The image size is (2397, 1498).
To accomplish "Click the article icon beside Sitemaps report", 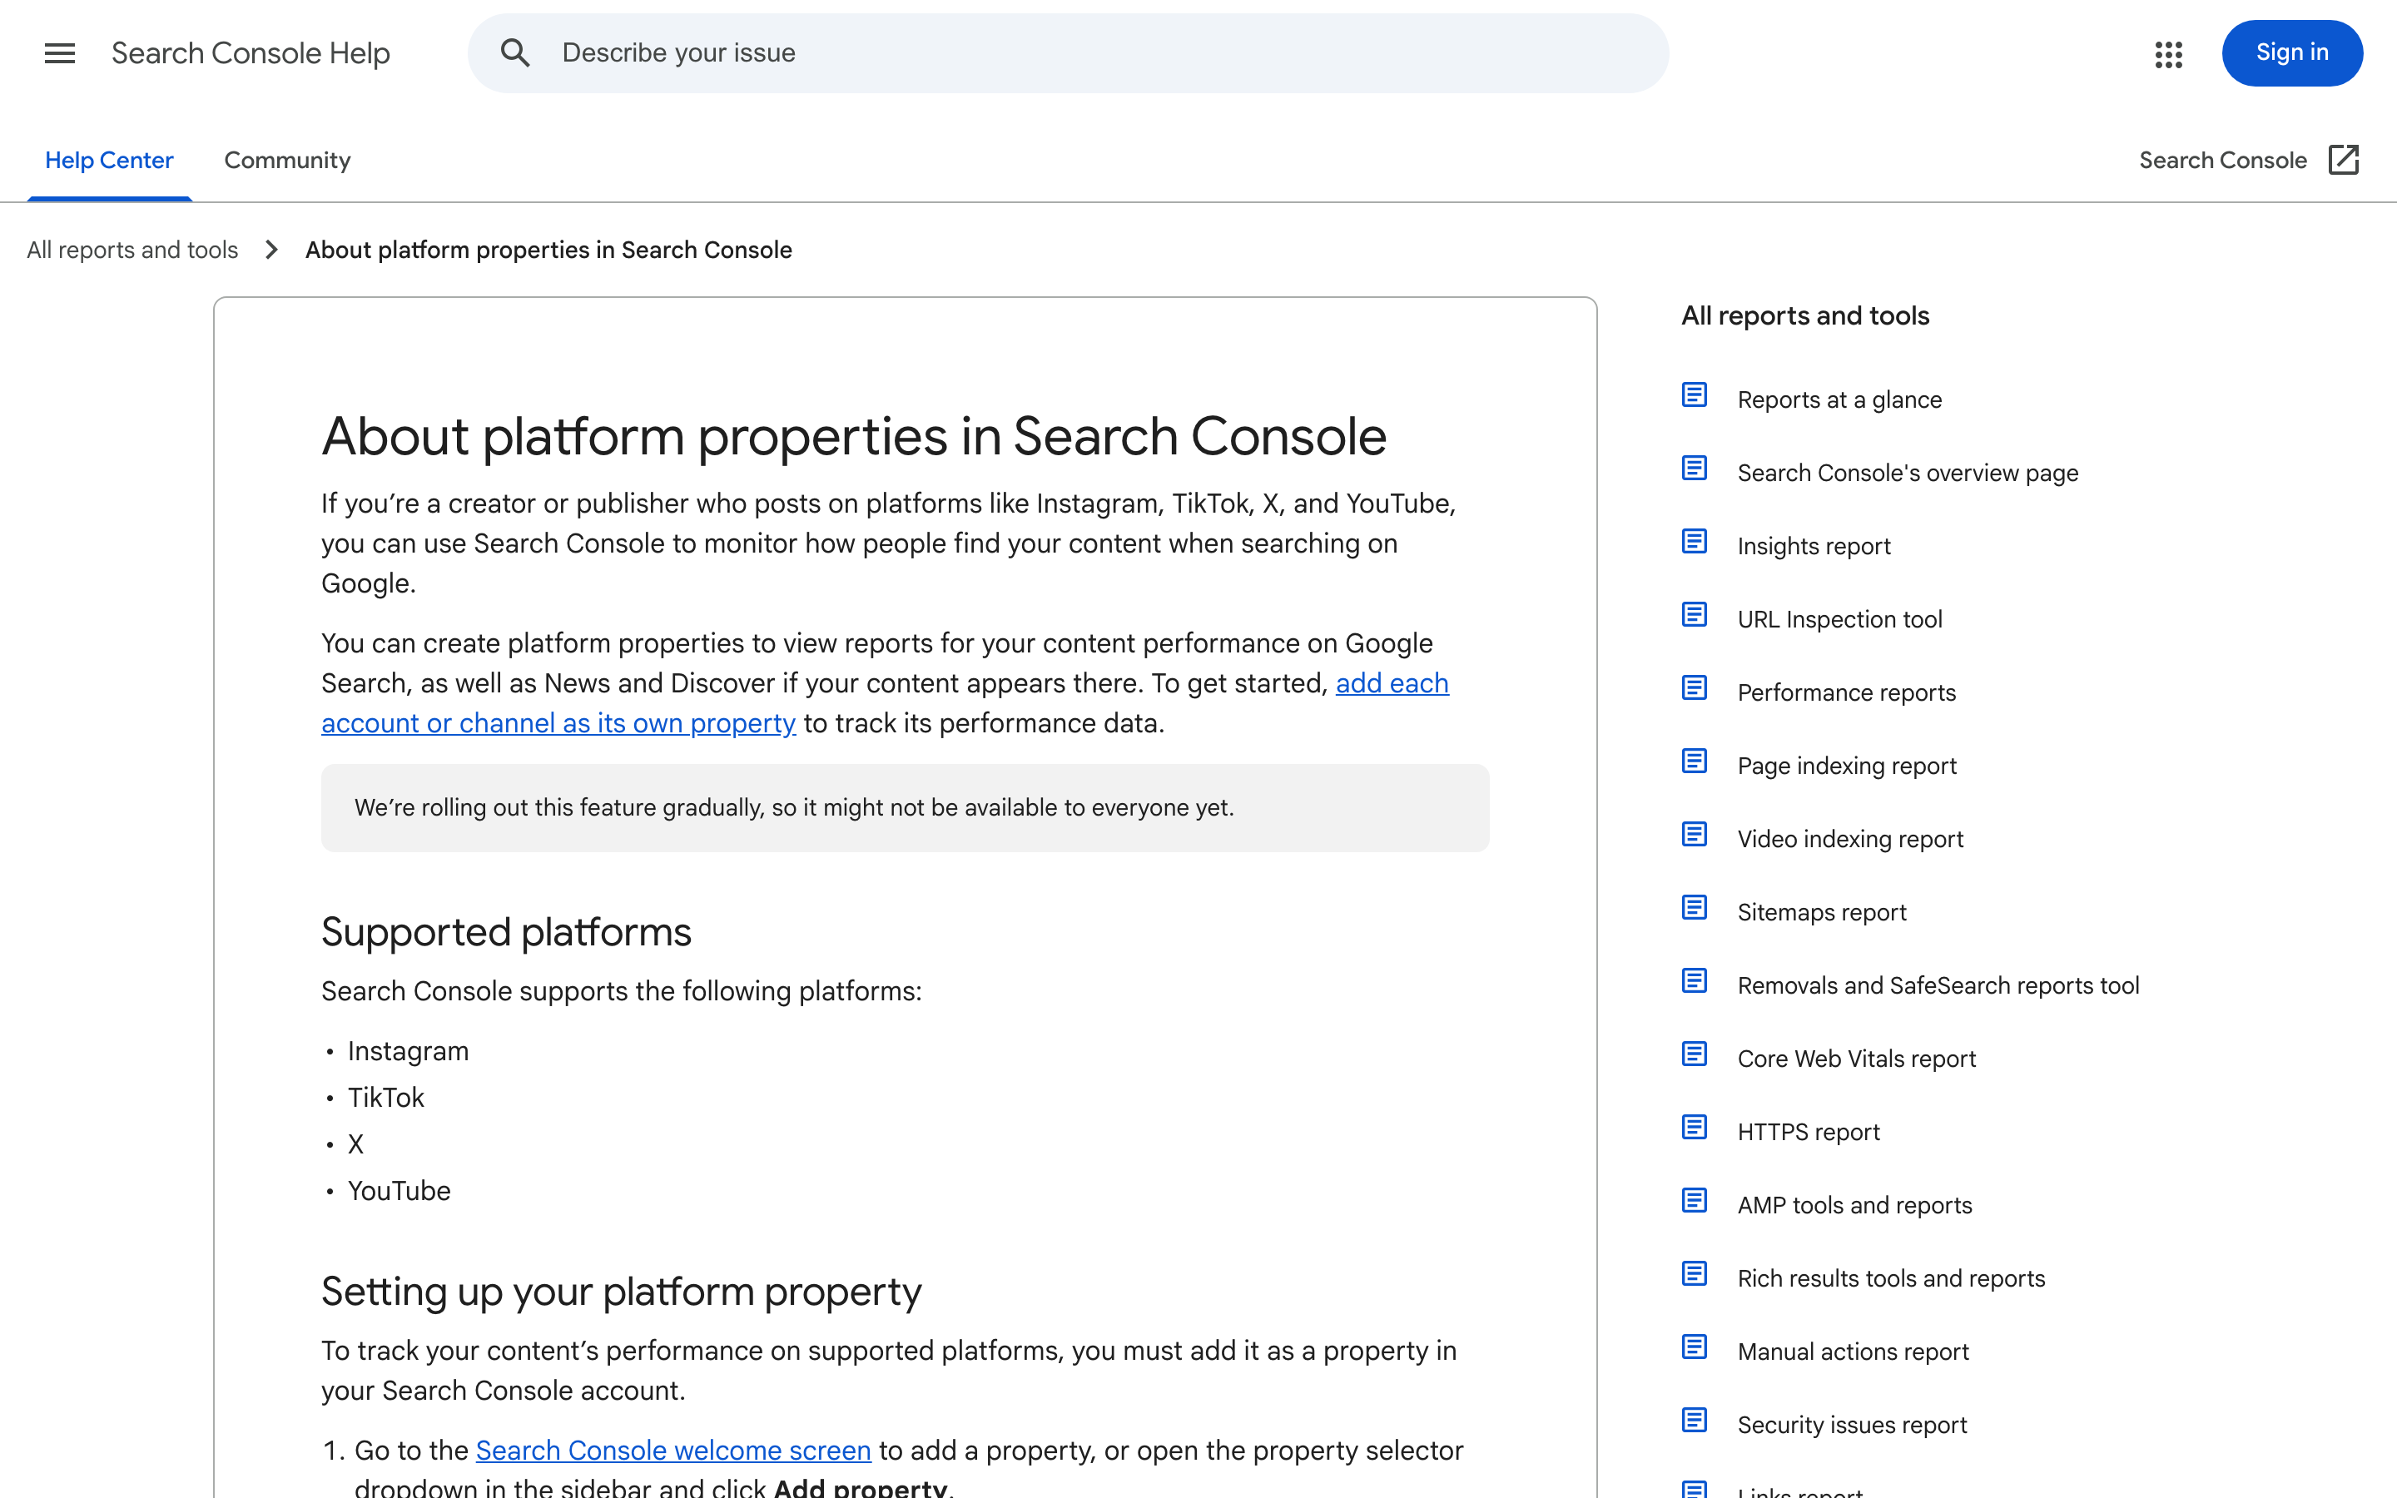I will coord(1695,909).
